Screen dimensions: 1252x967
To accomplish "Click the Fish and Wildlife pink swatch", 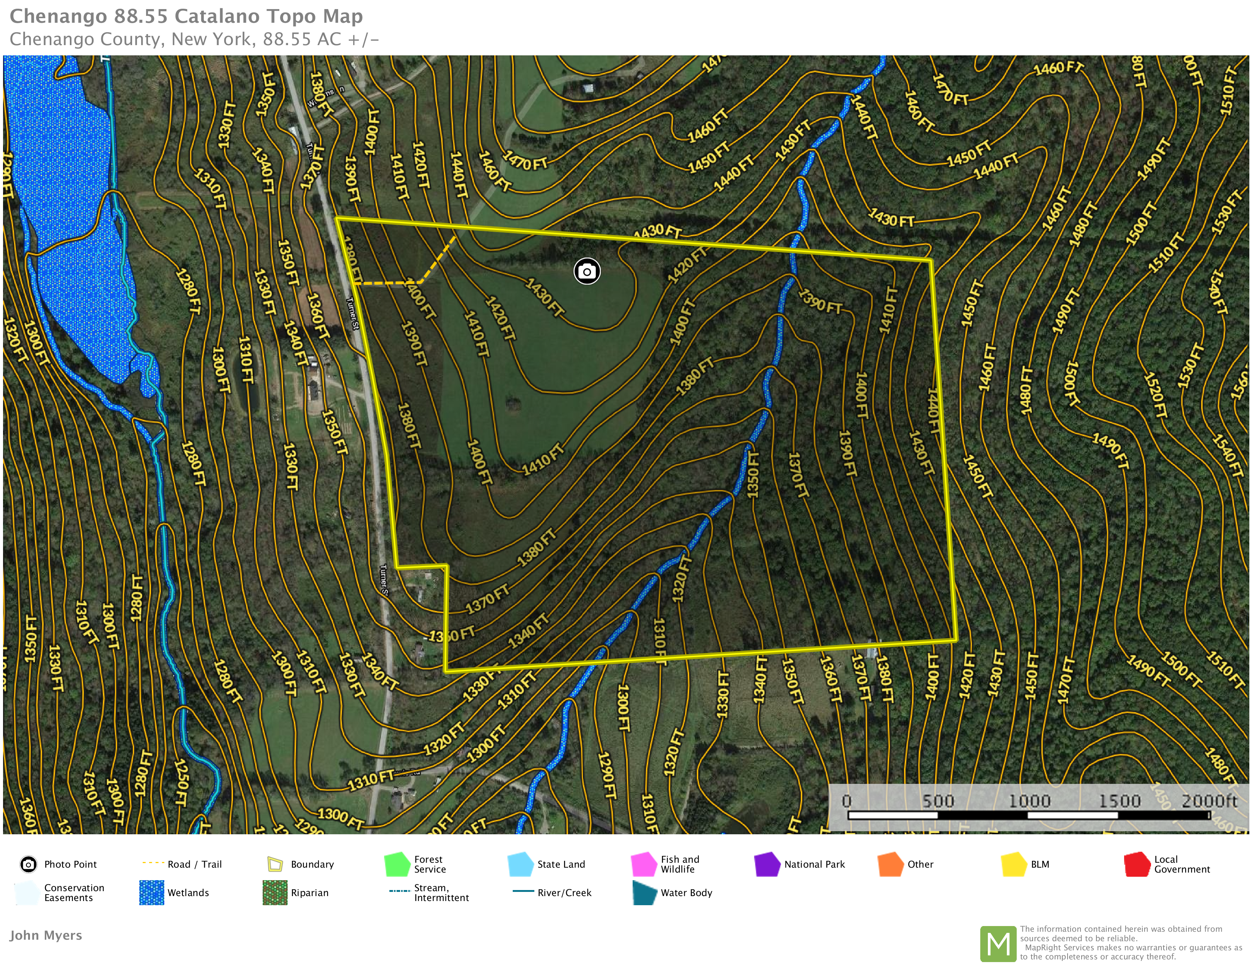I will [x=644, y=865].
